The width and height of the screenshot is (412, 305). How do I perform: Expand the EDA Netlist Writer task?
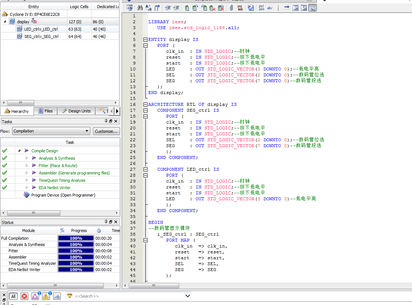pyautogui.click(x=27, y=187)
